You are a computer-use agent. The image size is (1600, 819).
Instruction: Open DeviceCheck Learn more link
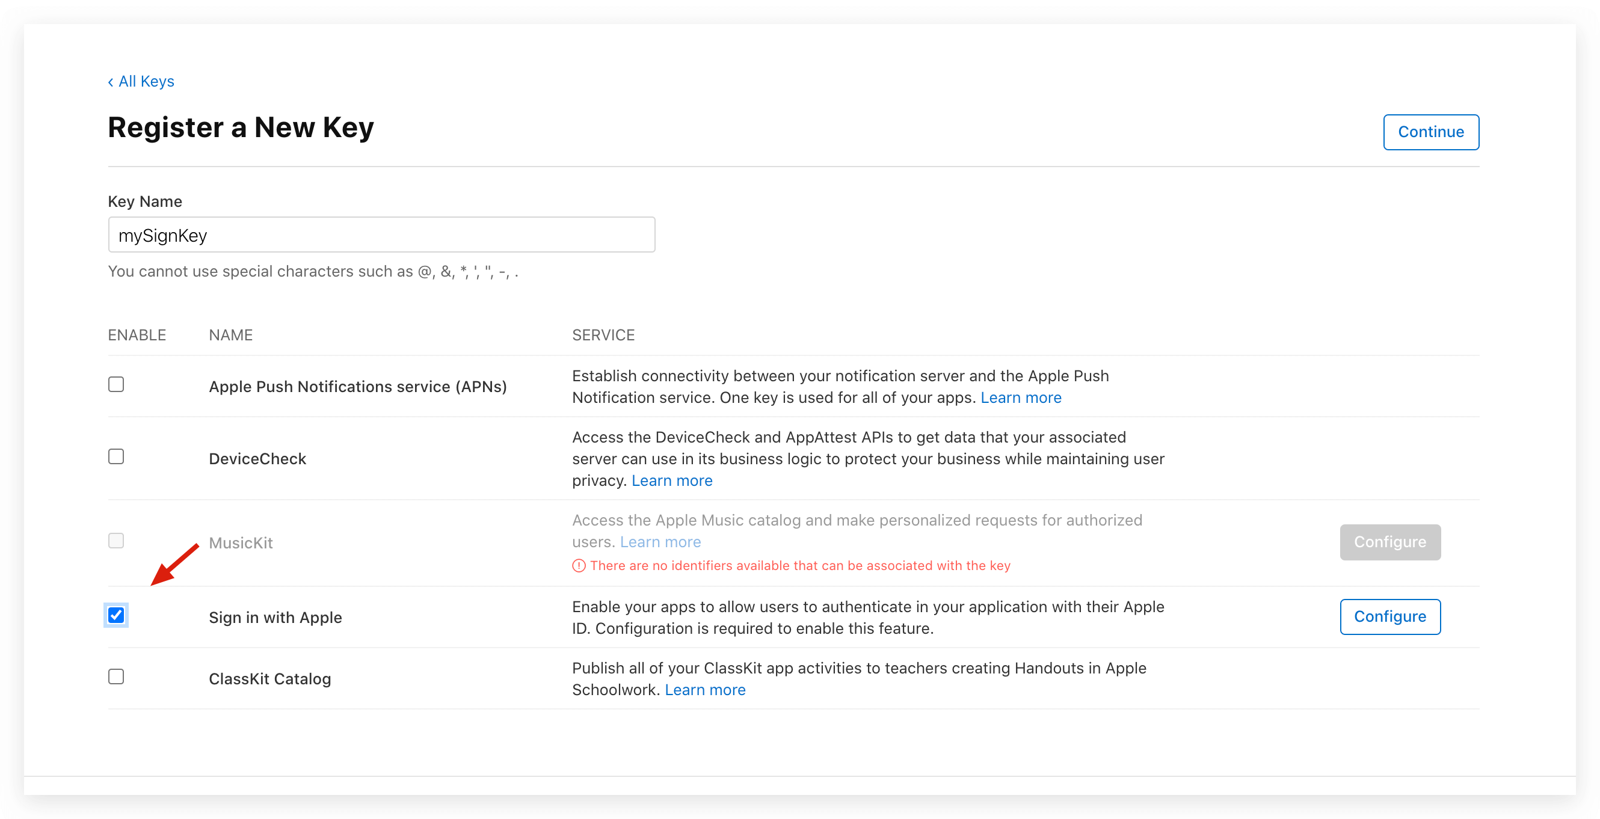(671, 480)
